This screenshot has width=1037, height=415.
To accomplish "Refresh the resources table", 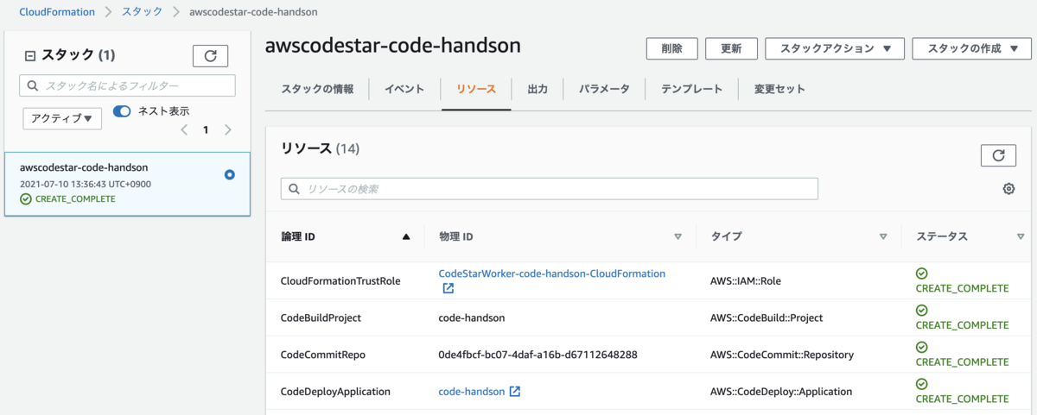I will (998, 155).
